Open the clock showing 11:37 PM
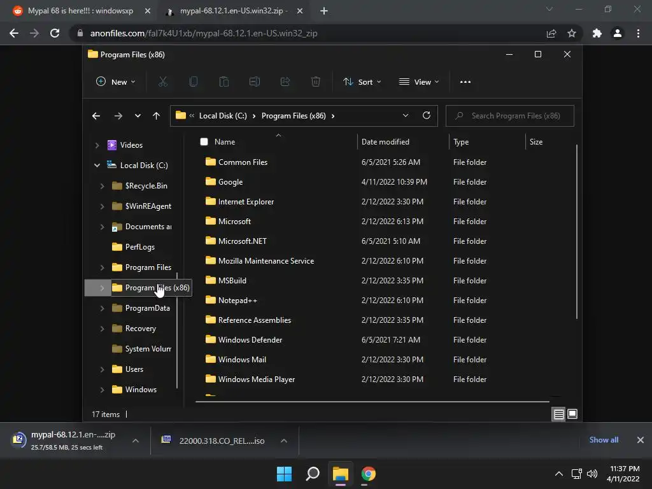 tap(623, 474)
